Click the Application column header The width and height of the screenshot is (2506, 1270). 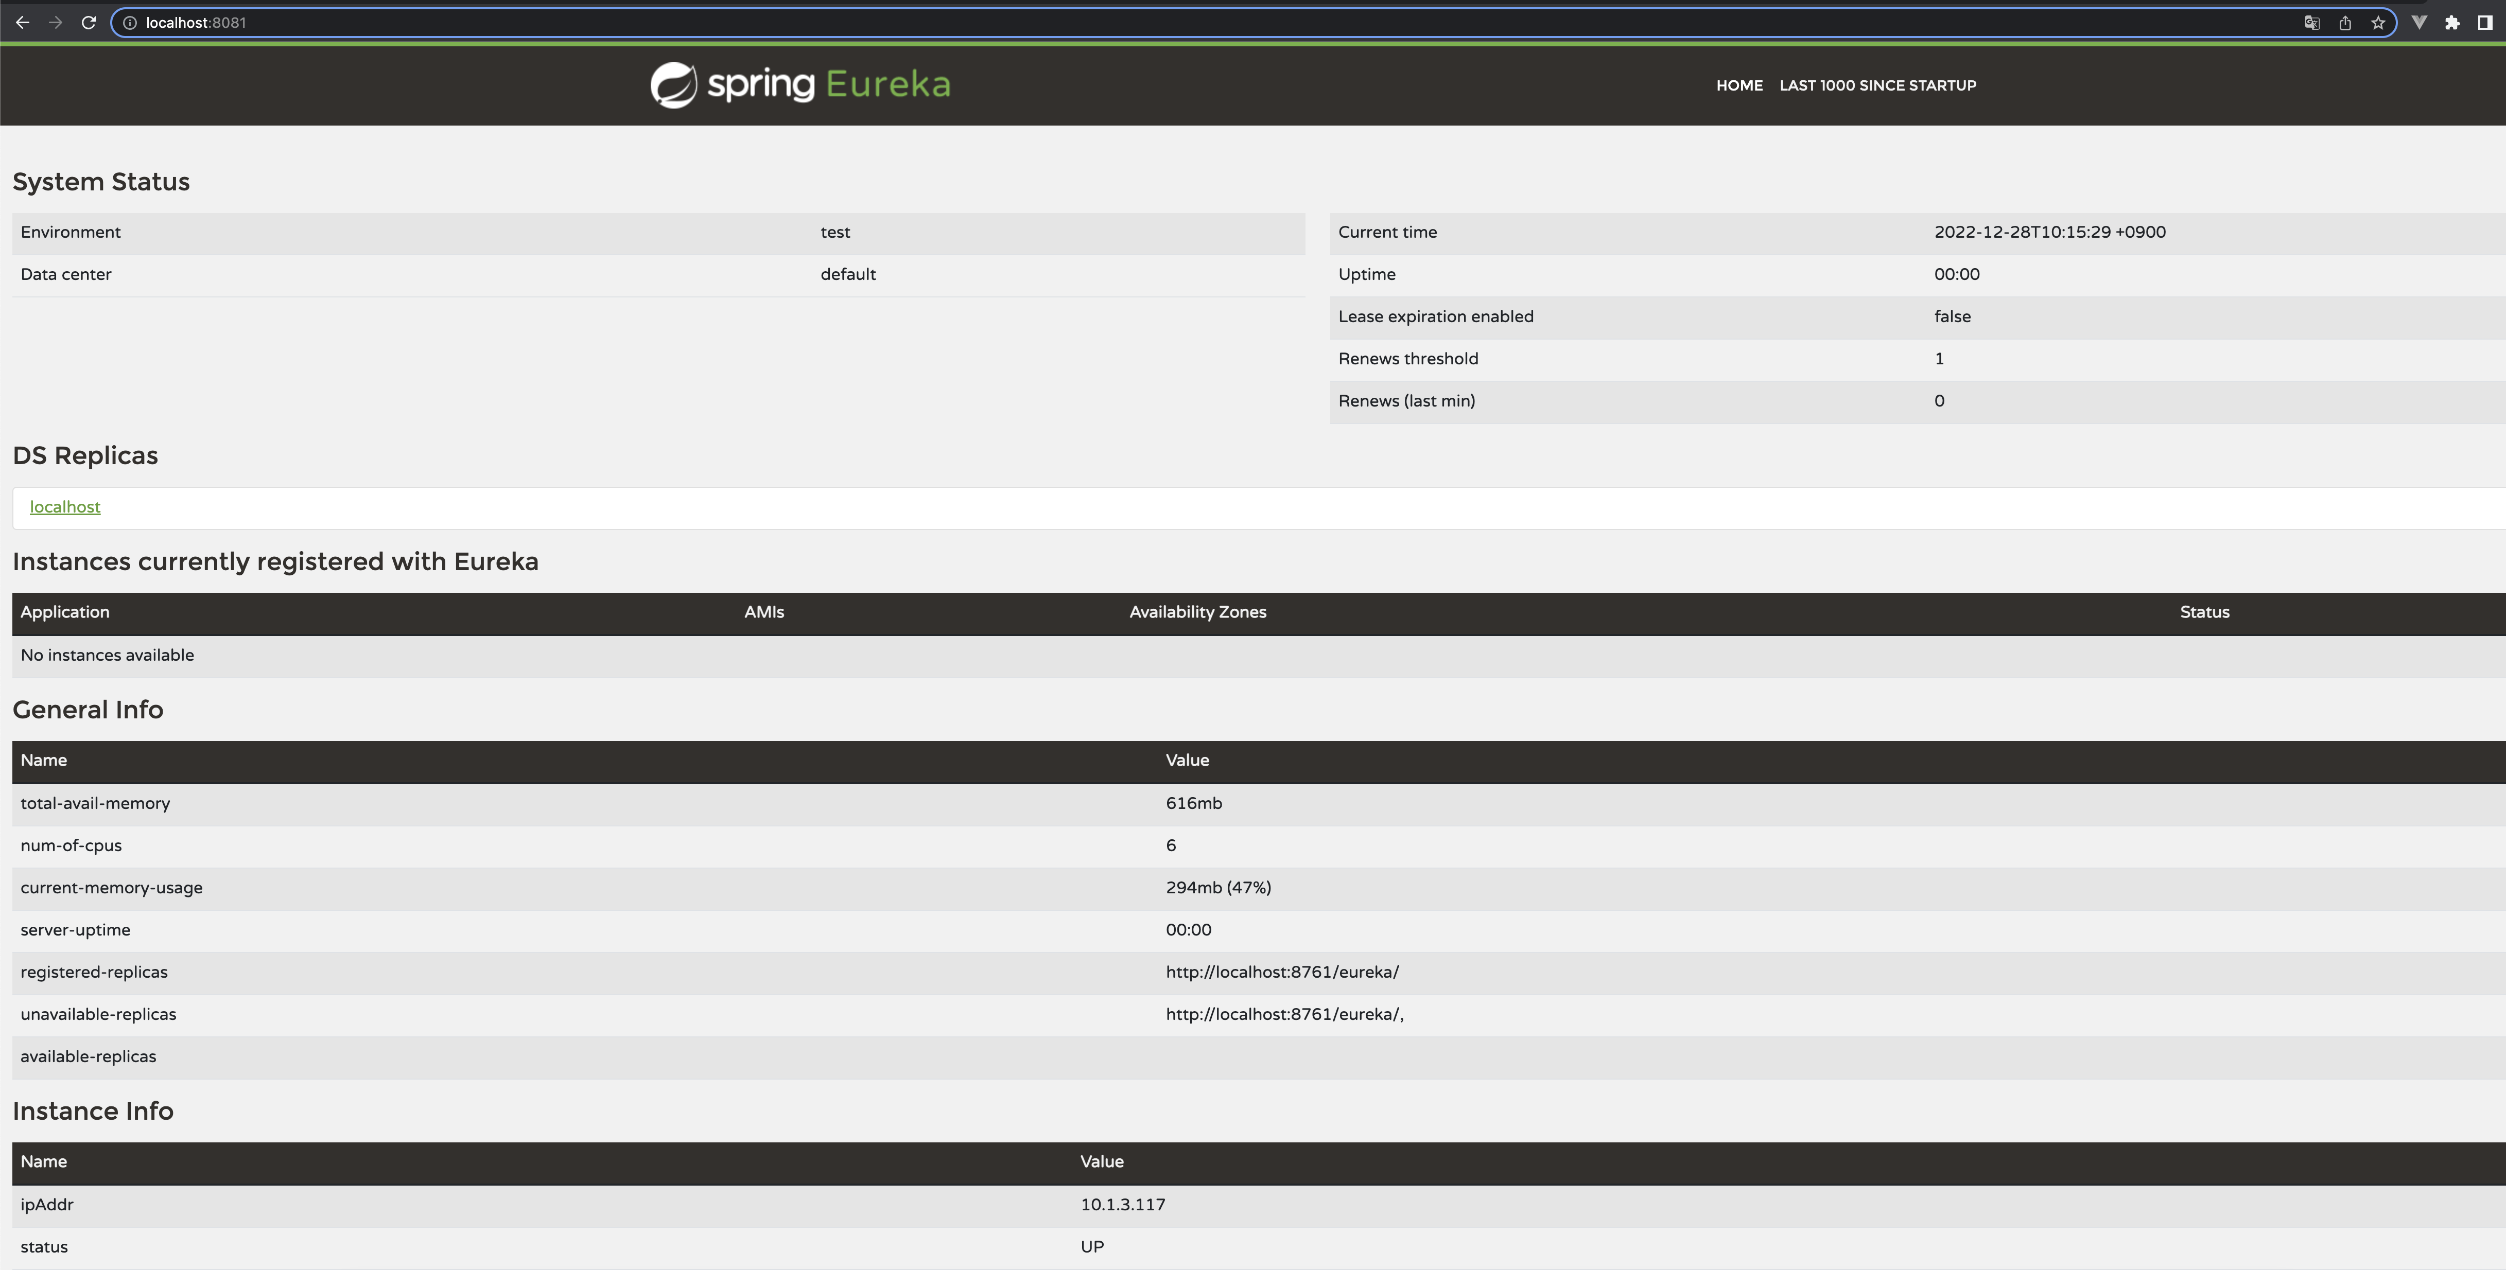coord(65,612)
